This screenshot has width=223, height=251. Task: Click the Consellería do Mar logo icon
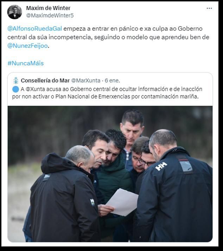click(x=16, y=81)
